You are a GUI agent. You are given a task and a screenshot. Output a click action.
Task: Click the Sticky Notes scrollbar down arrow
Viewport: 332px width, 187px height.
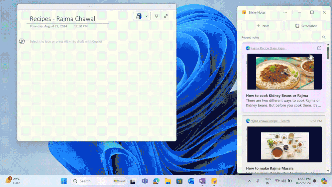(x=328, y=171)
